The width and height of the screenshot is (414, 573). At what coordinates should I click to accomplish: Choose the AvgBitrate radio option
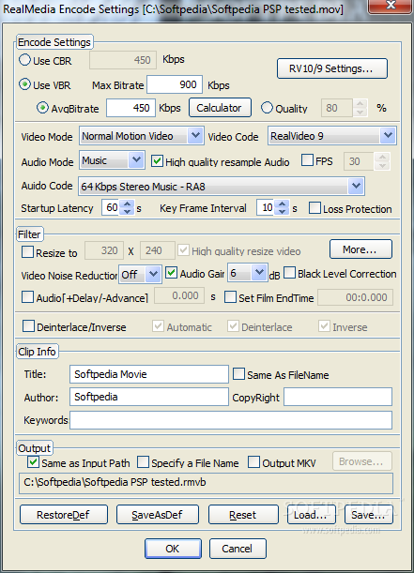(42, 108)
